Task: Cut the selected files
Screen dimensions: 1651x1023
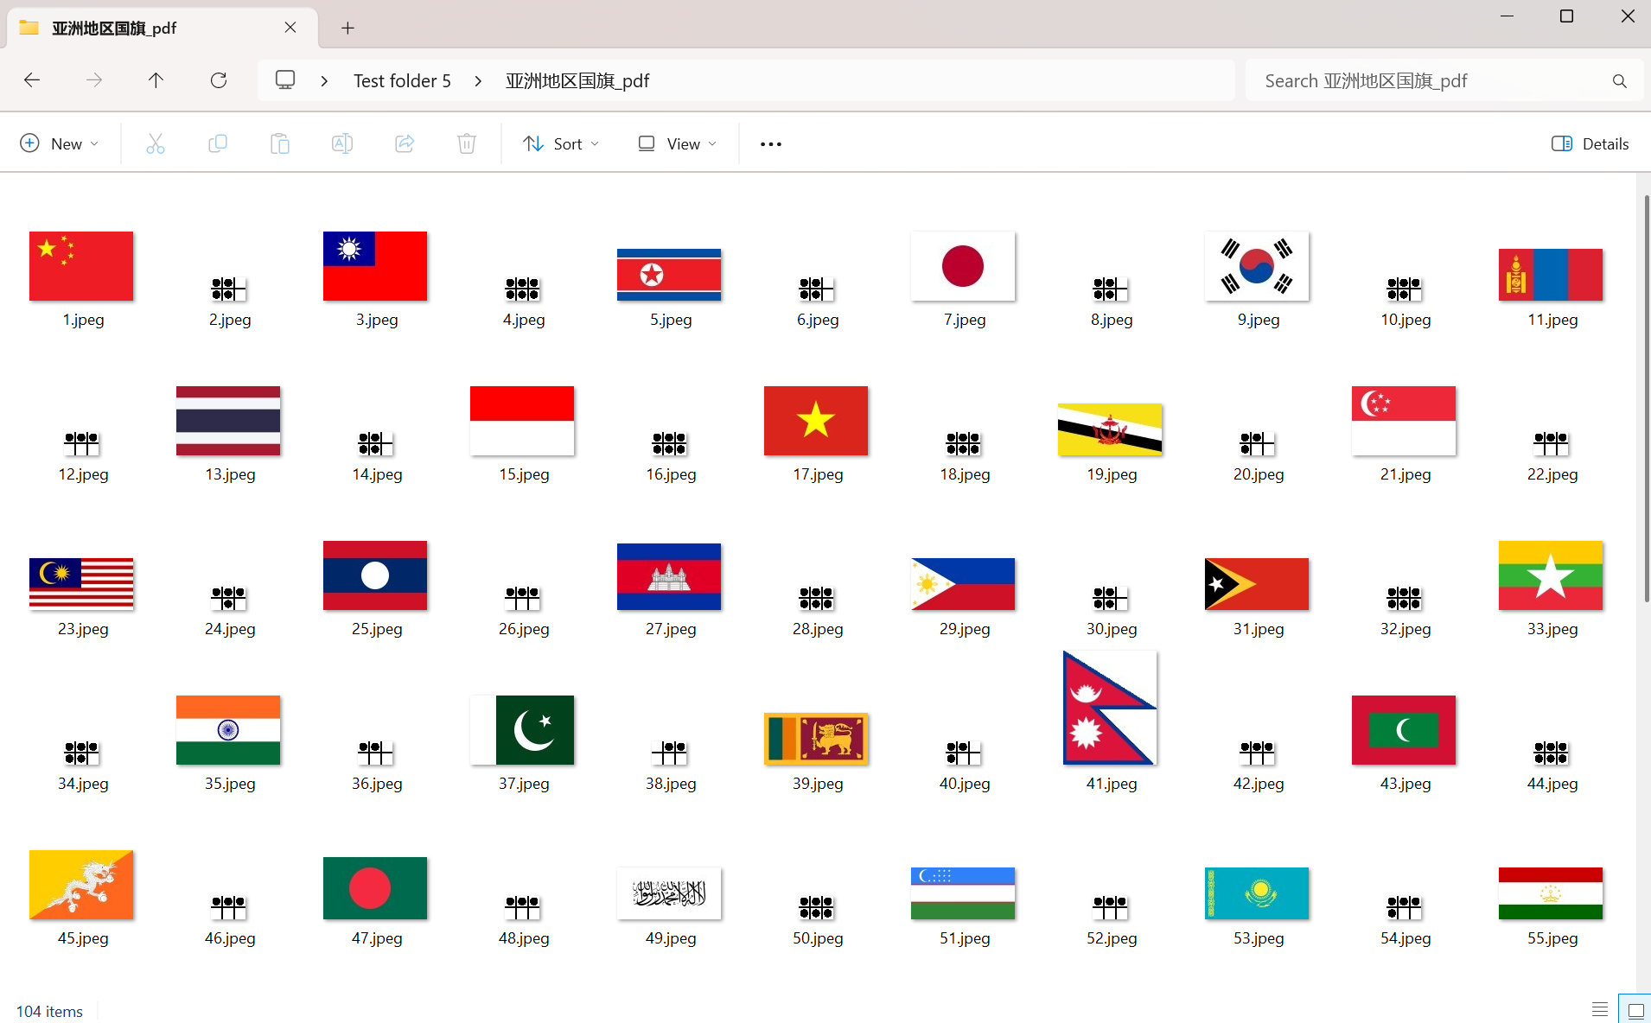Action: click(x=154, y=143)
